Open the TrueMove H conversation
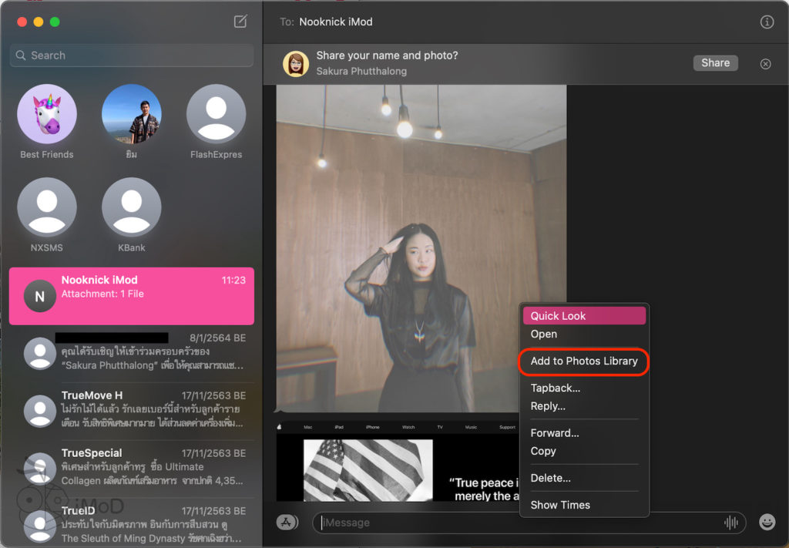Screen dimensions: 789x548 (x=132, y=410)
